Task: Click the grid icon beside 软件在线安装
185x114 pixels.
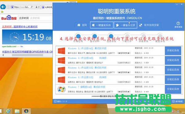Action: [141, 25]
